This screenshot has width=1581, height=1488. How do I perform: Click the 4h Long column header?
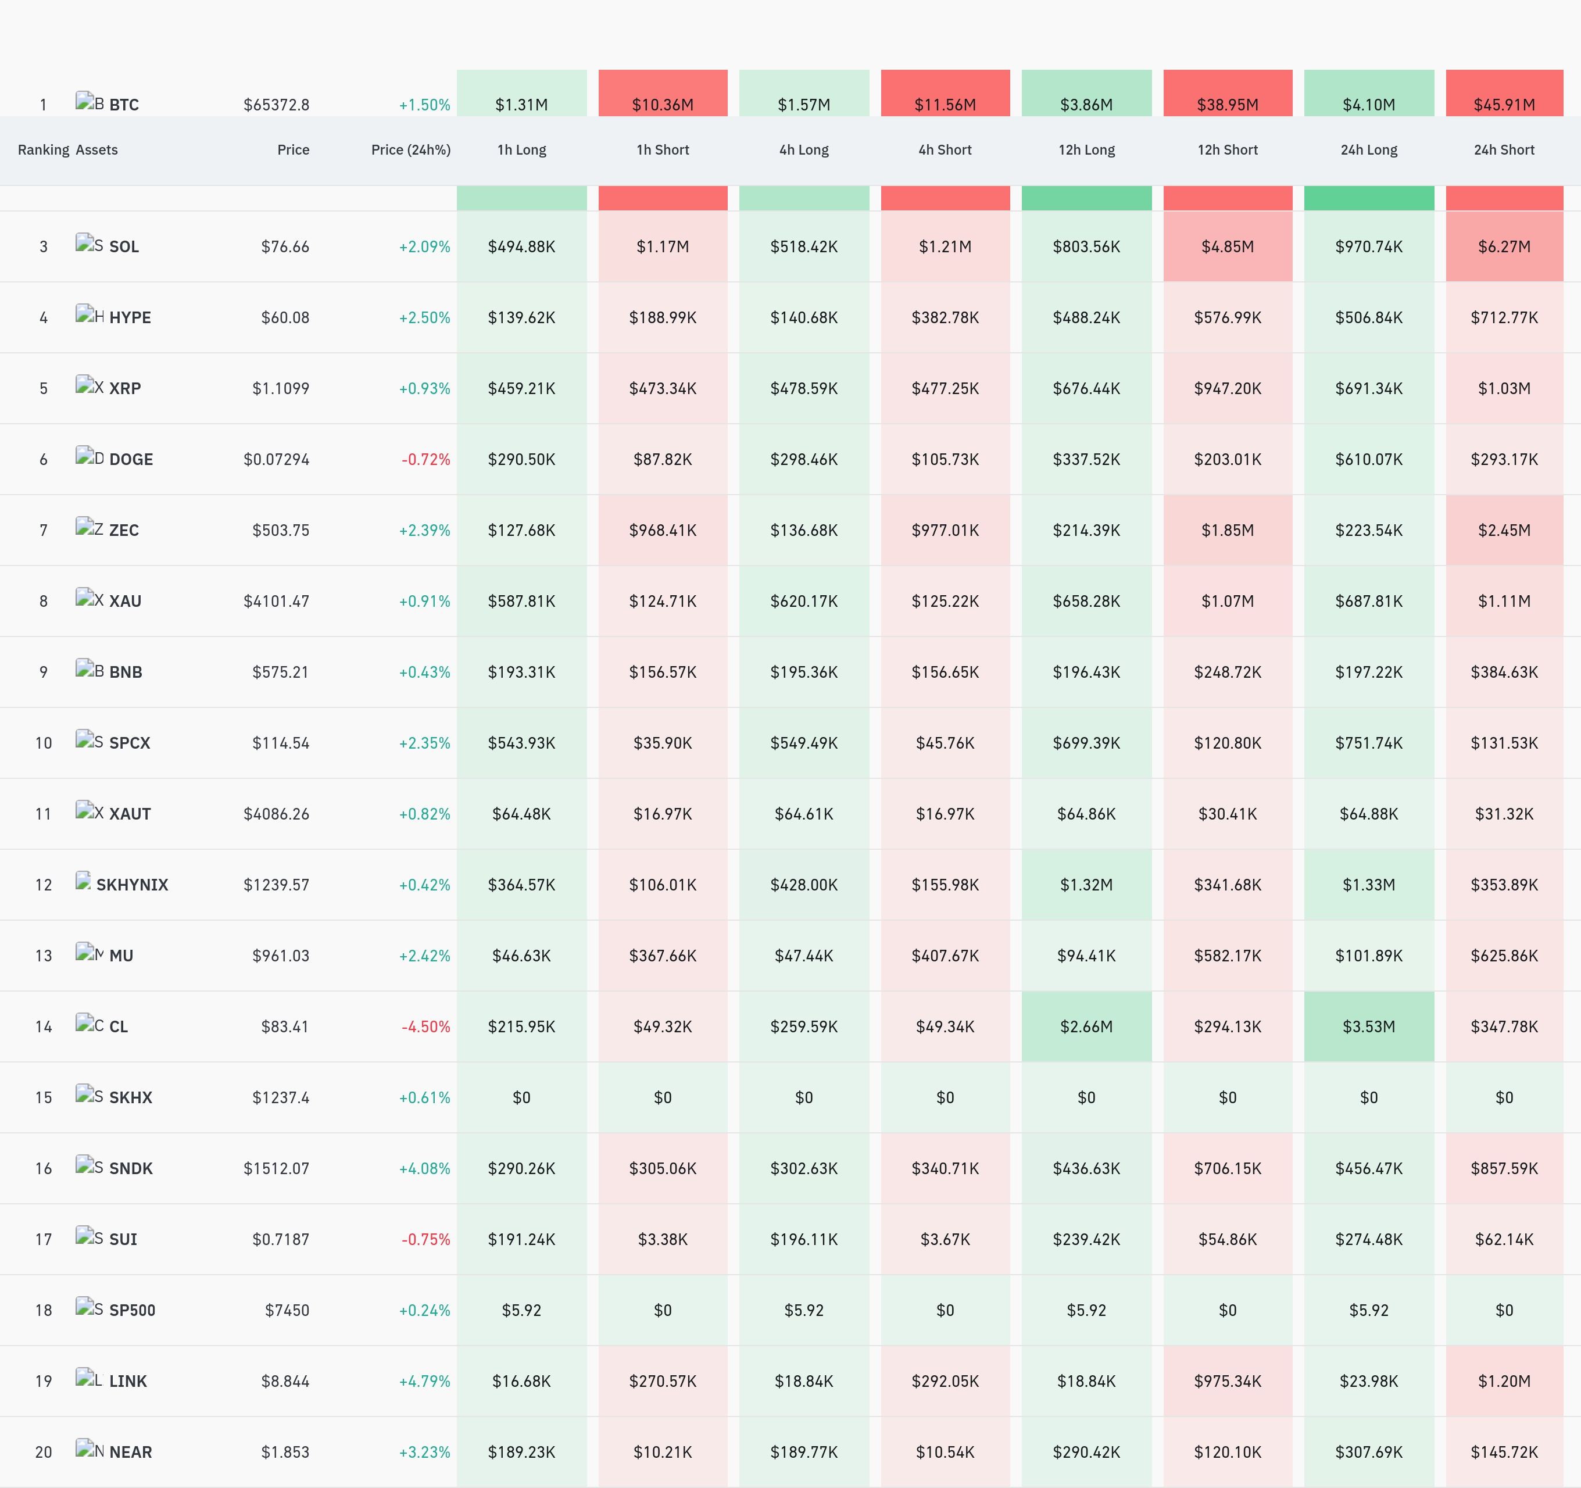[x=804, y=149]
